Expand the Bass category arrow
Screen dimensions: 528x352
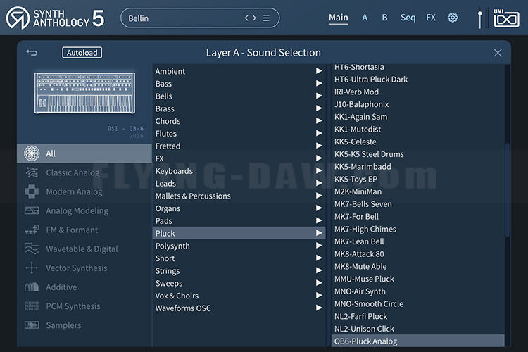(318, 83)
